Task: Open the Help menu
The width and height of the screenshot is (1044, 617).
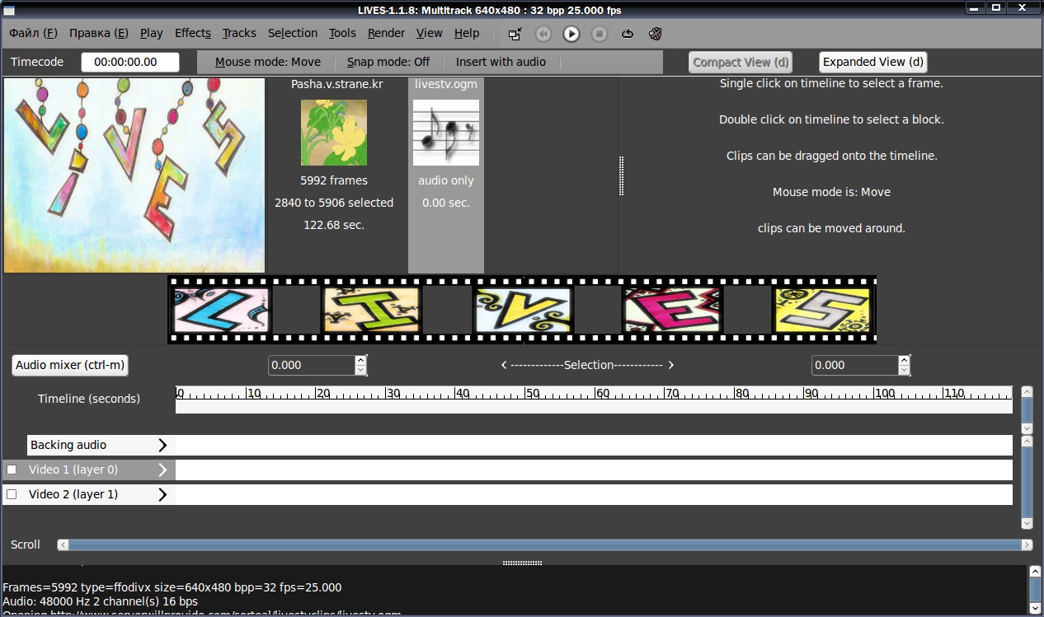Action: click(x=467, y=33)
